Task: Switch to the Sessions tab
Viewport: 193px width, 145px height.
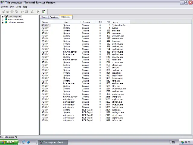Action: (x=54, y=17)
